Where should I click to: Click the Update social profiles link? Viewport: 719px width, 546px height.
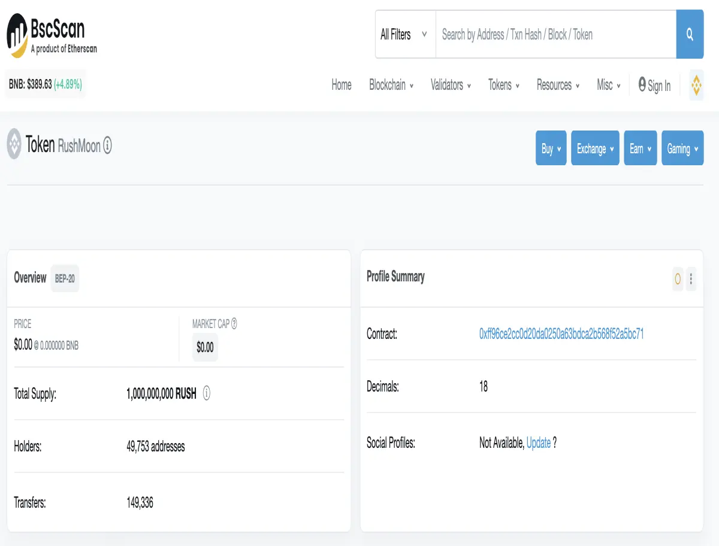(x=539, y=443)
